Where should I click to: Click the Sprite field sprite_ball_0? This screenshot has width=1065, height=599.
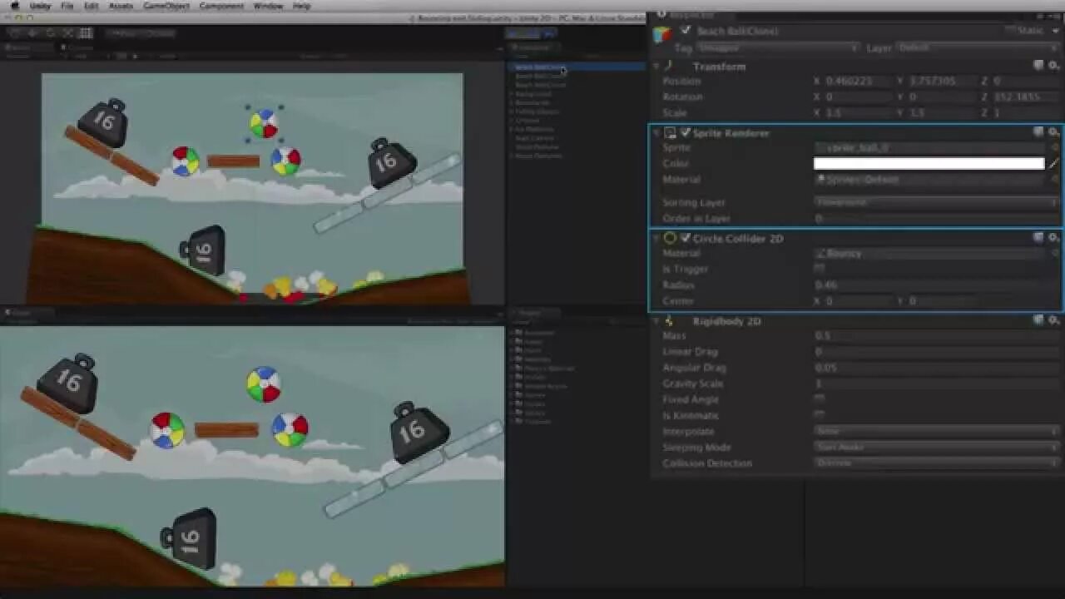tap(930, 148)
